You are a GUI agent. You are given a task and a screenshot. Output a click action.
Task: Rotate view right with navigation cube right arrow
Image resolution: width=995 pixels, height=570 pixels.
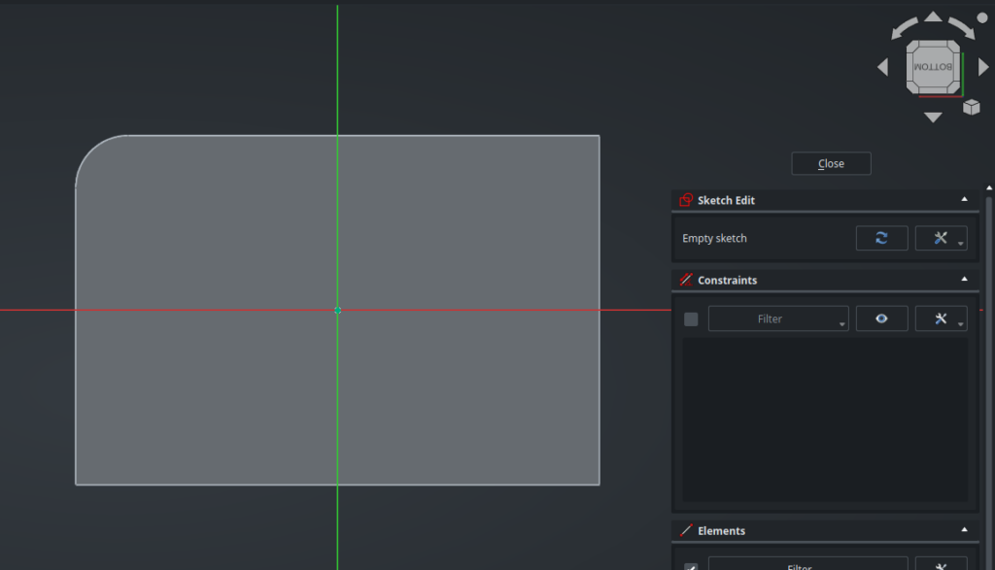pos(983,67)
